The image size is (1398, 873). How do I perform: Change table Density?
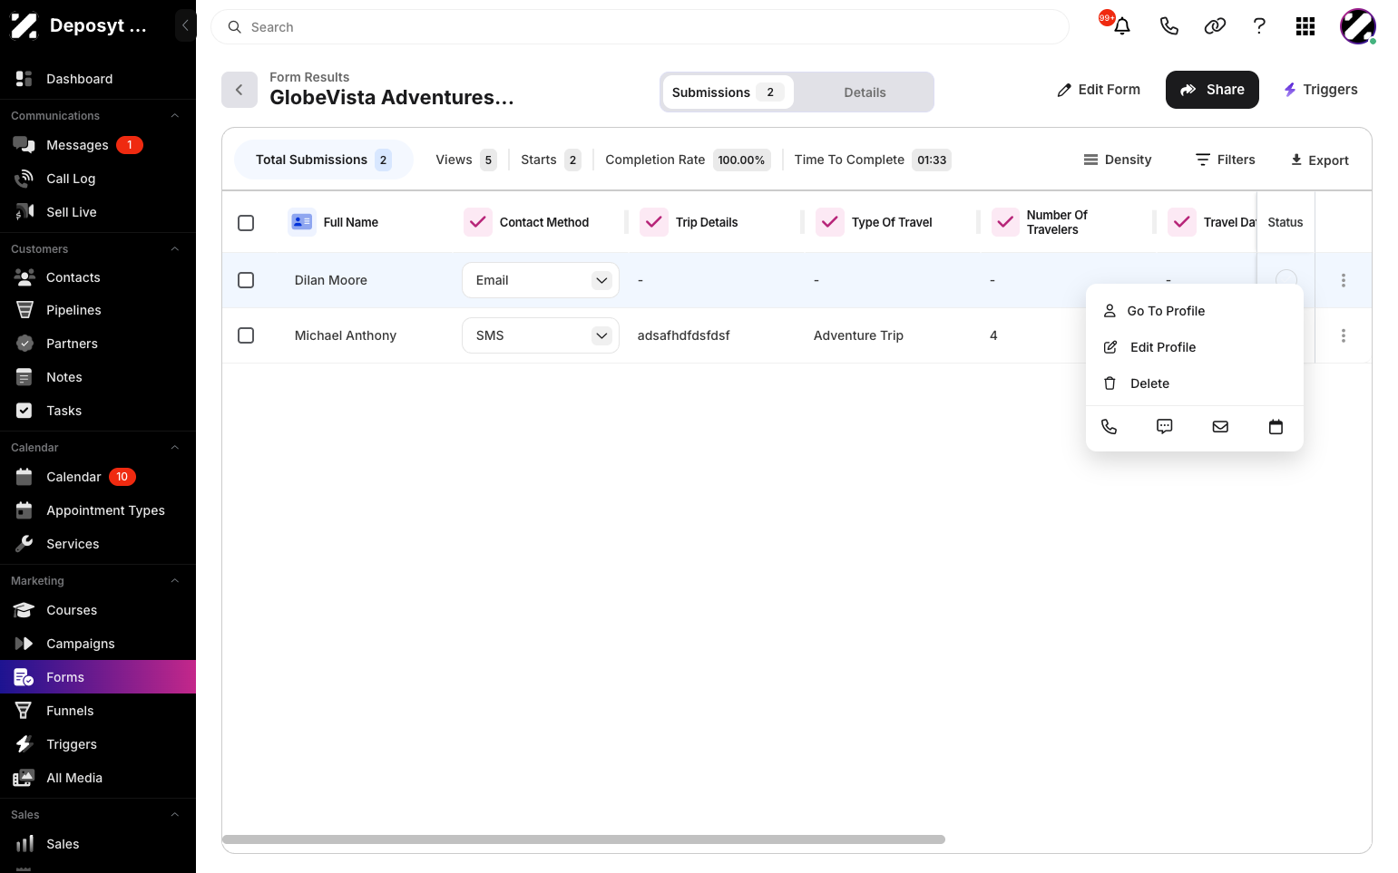(1118, 160)
